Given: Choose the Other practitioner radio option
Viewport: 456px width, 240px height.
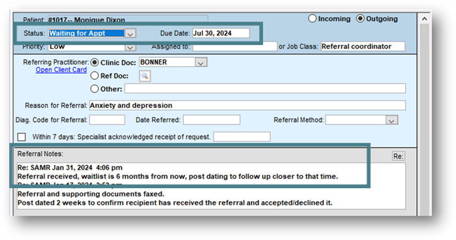Looking at the screenshot, I should point(95,89).
